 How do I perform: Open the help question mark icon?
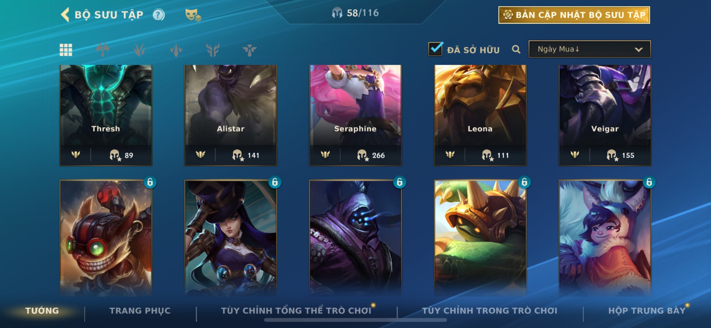(158, 15)
